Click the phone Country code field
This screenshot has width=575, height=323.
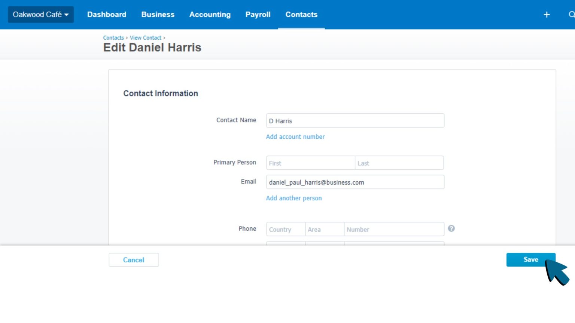click(285, 229)
